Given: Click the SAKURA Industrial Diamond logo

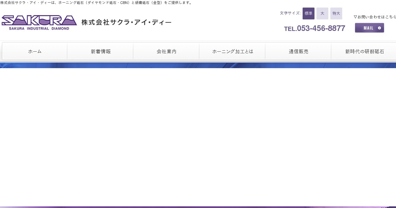Looking at the screenshot, I should pos(39,23).
